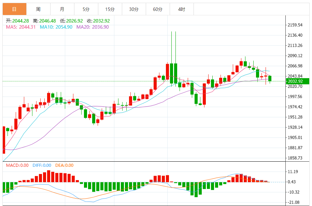Click the DIFF:0.00 indicator label
The height and width of the screenshot is (206, 312).
42,165
